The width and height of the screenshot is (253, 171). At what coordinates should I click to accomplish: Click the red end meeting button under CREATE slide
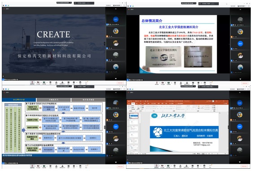tap(120, 83)
